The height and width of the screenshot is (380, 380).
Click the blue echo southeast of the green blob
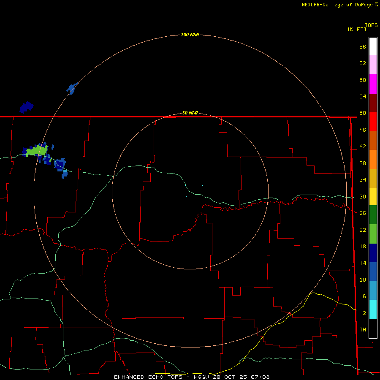click(60, 168)
